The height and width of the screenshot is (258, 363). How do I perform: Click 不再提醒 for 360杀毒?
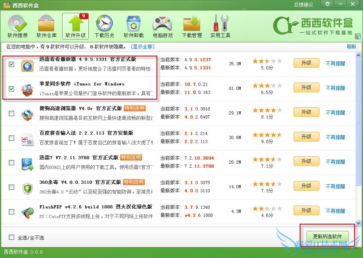pos(335,186)
